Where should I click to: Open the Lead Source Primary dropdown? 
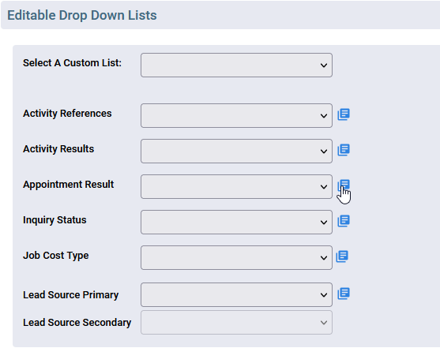(236, 294)
